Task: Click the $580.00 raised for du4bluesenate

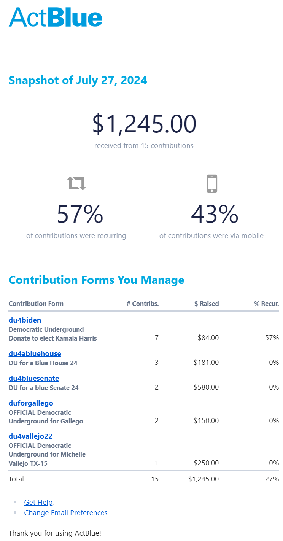Action: pyautogui.click(x=206, y=387)
